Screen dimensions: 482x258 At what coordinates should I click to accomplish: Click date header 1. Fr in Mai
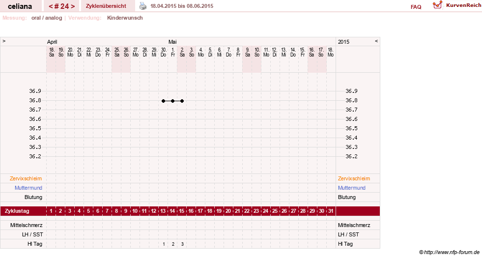click(x=173, y=52)
